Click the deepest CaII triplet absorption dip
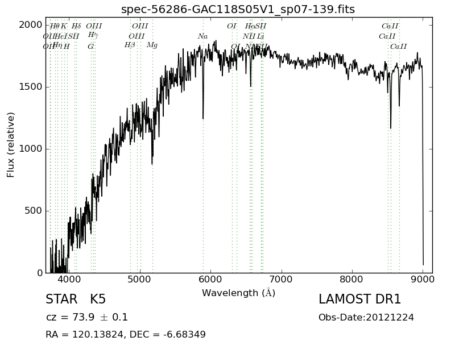The image size is (455, 341). 391,127
